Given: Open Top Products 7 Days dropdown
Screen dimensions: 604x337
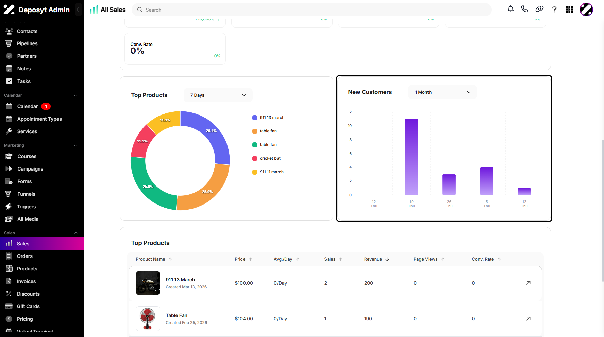Looking at the screenshot, I should [218, 95].
